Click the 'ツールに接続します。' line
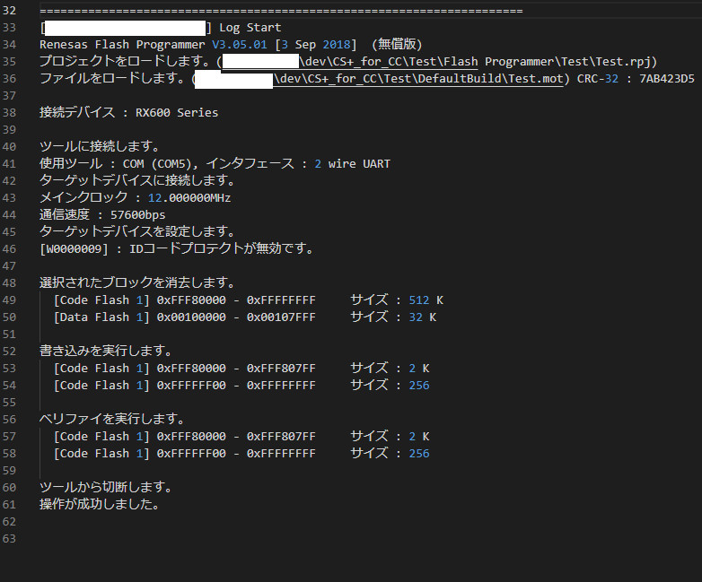 coord(99,147)
